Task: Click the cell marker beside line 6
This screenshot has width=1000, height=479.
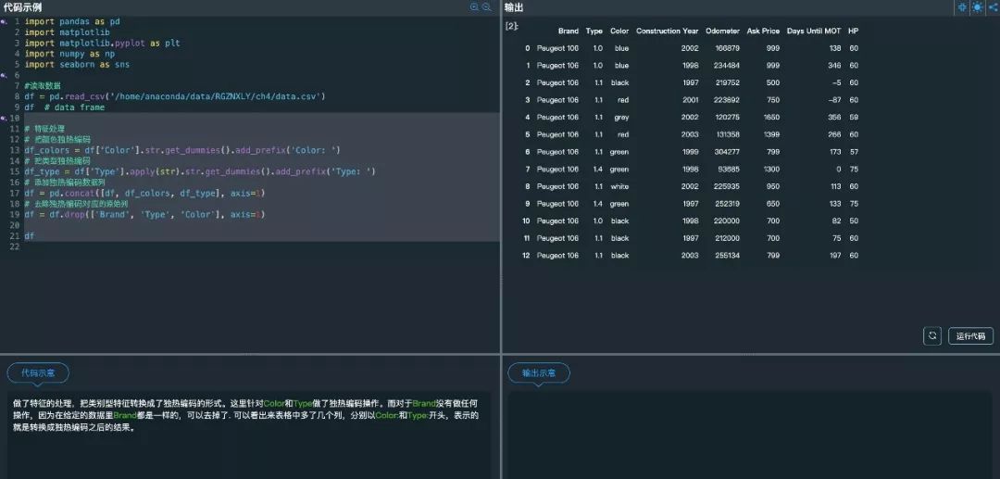Action: [x=3, y=75]
